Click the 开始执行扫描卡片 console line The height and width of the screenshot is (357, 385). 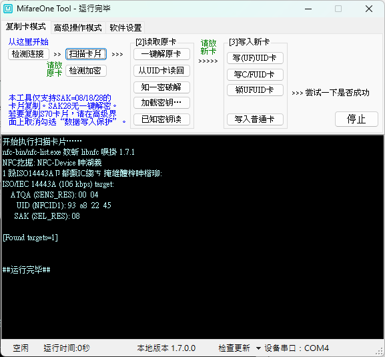pyautogui.click(x=42, y=141)
